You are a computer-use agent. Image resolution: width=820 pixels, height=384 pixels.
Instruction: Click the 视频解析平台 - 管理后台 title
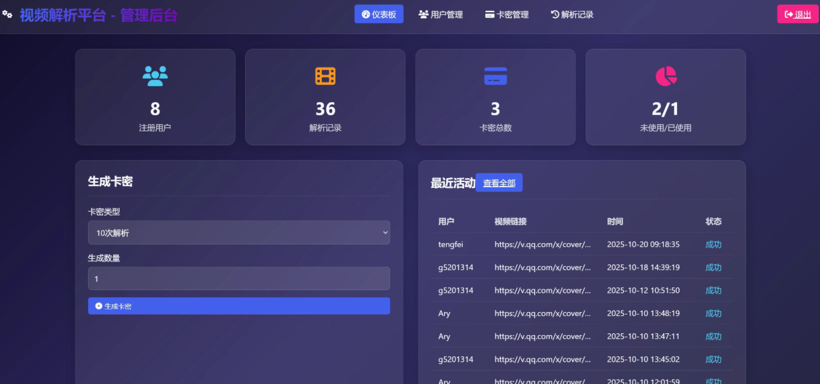tap(98, 15)
